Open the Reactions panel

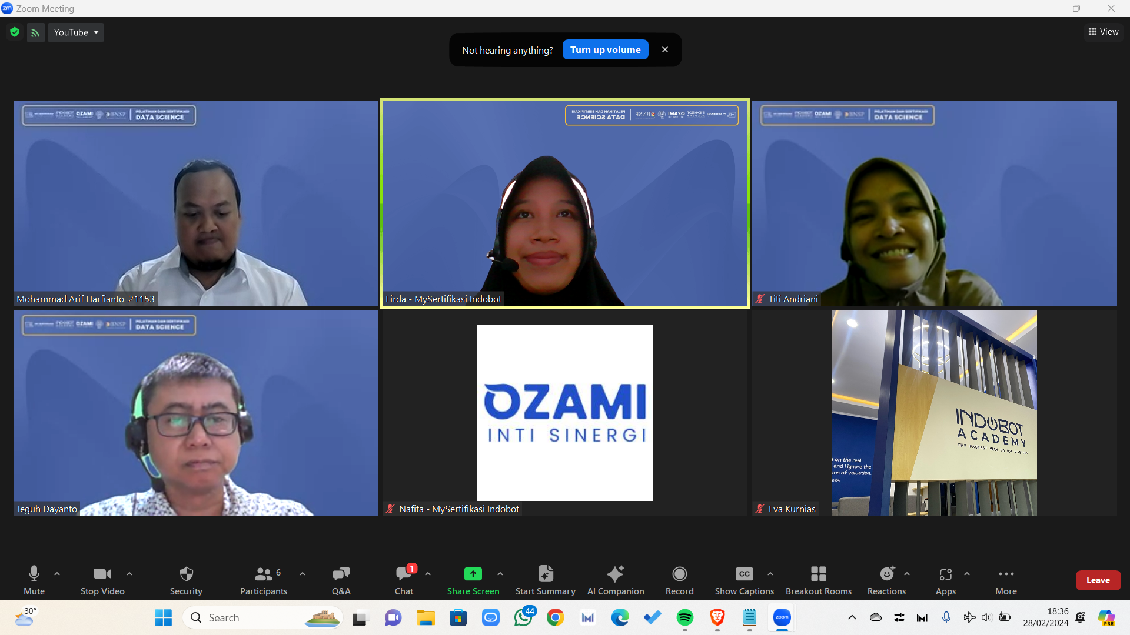point(886,580)
